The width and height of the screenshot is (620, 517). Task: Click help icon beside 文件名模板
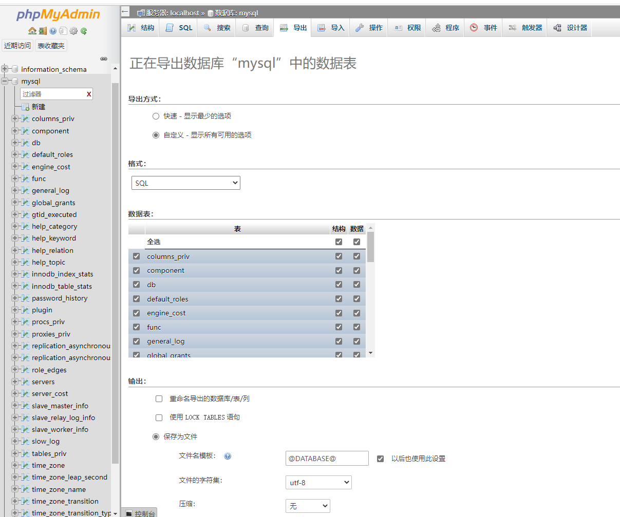(228, 456)
